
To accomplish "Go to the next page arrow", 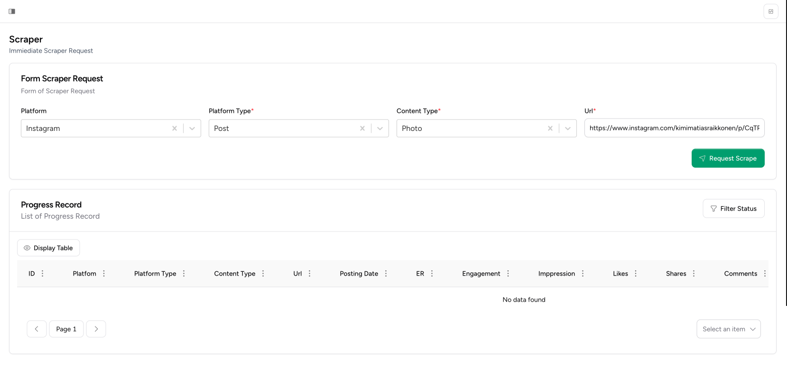I will pos(96,329).
